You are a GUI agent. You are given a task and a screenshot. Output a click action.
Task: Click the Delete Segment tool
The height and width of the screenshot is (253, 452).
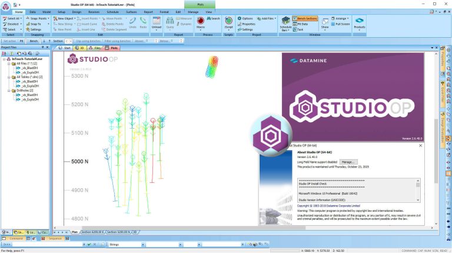(114, 29)
